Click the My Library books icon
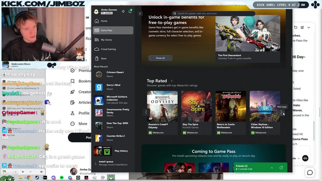This screenshot has width=322, height=181. click(x=97, y=40)
